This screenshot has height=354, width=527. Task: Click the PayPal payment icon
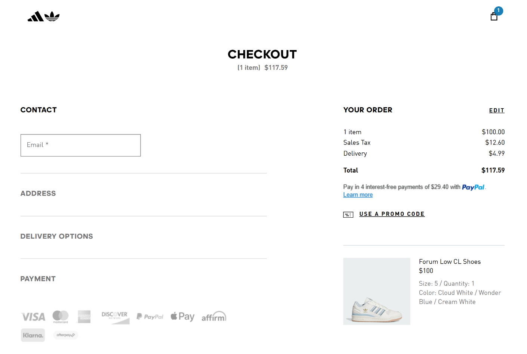point(150,317)
